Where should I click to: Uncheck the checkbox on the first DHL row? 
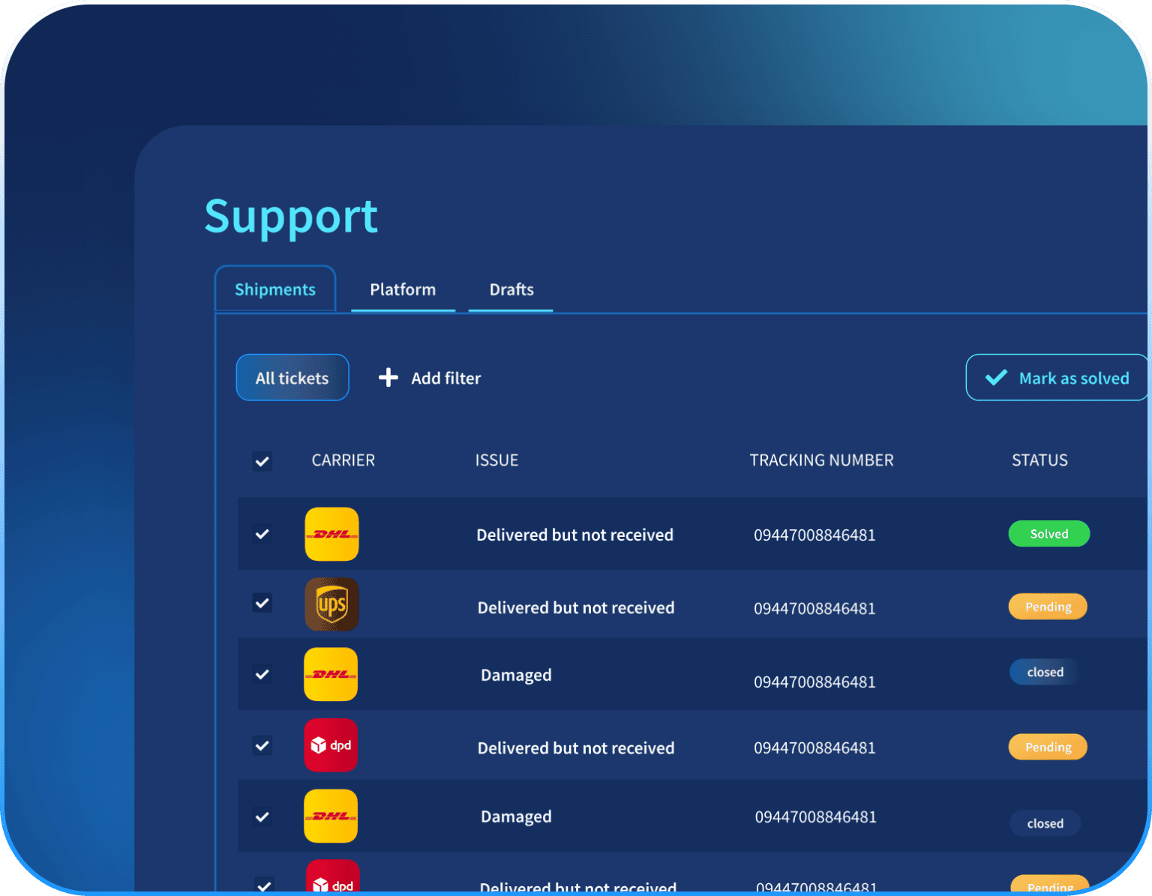(262, 534)
